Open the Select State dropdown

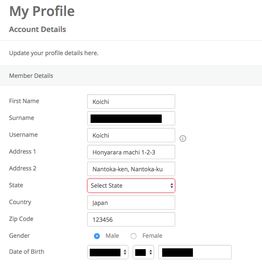coord(131,186)
